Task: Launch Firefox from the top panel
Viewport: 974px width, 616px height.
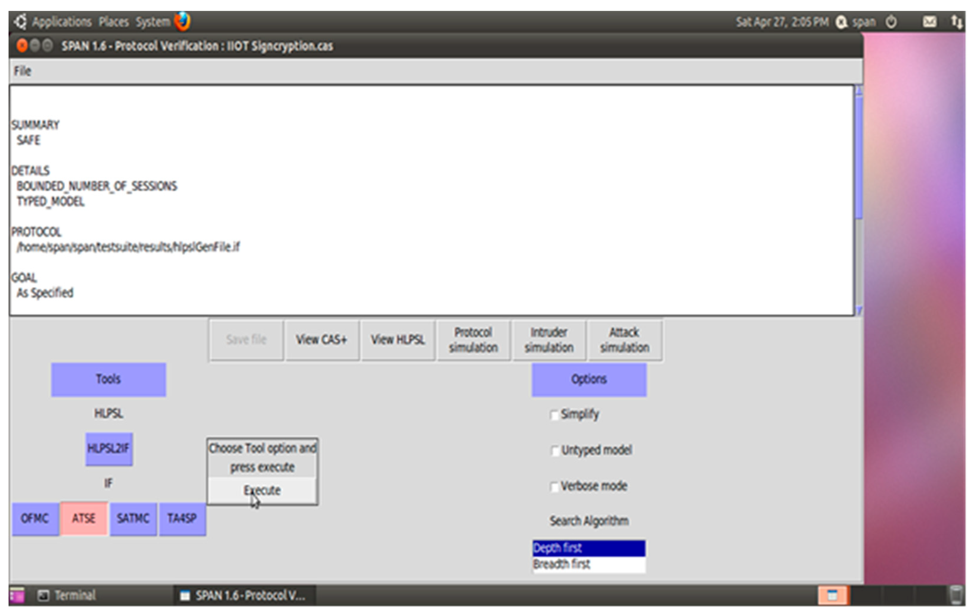Action: [x=183, y=21]
